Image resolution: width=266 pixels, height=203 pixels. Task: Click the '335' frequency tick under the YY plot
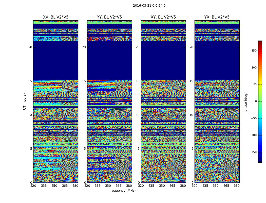[98, 186]
